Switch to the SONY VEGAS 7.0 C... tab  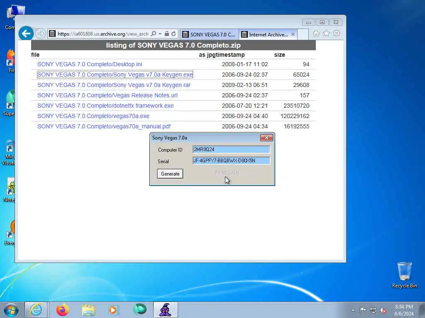pyautogui.click(x=209, y=34)
